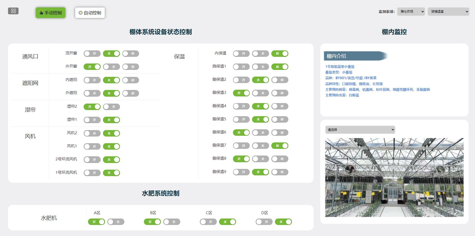The image size is (475, 236).
Task: Switch to 自动控制 automatic control mode
Action: [90, 13]
